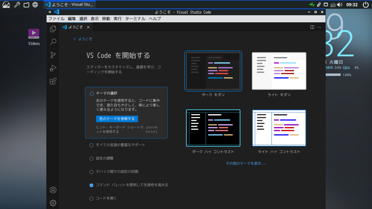Click the window menu icon left of VS Code logo
This screenshot has height=209, width=372.
point(50,12)
